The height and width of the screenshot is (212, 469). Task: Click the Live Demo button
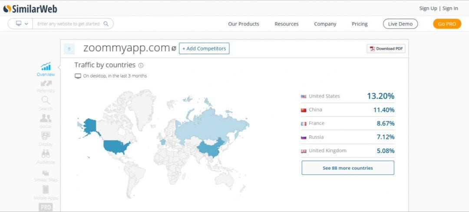pos(400,24)
